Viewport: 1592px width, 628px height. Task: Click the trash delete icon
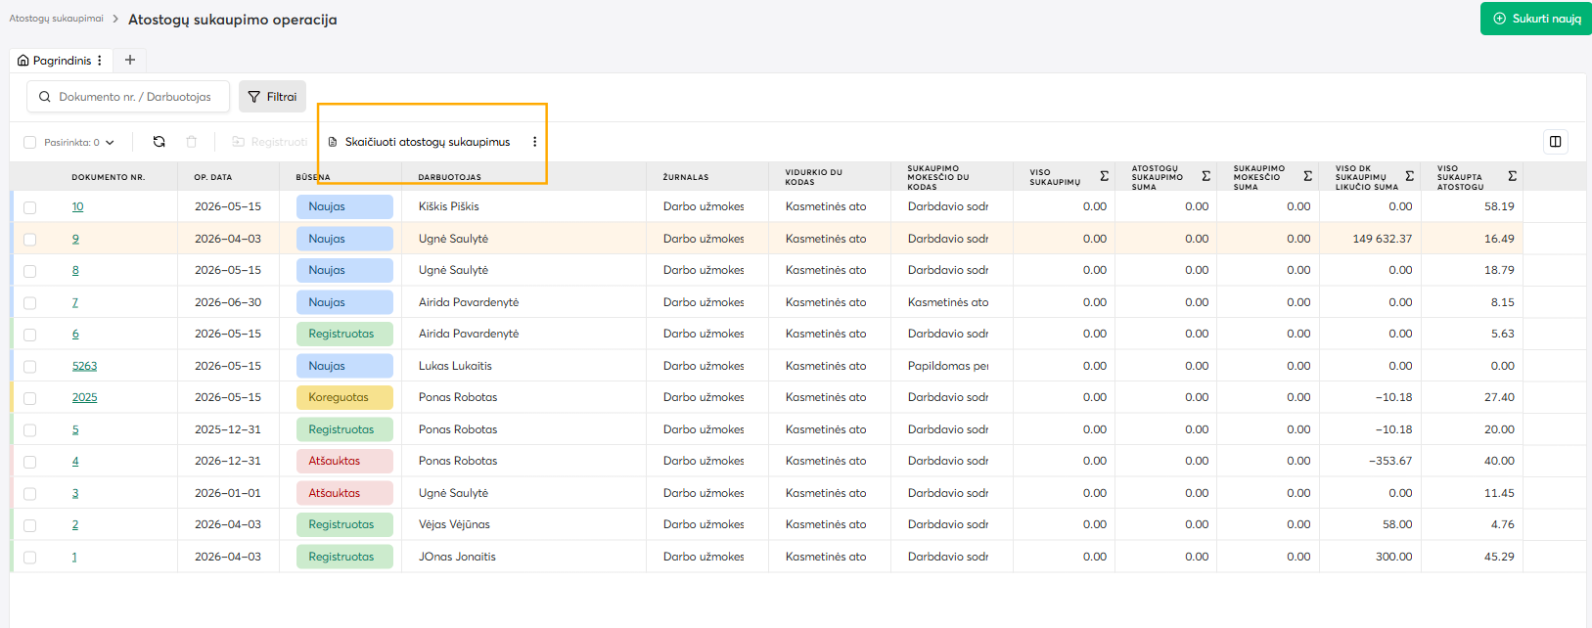pos(192,142)
